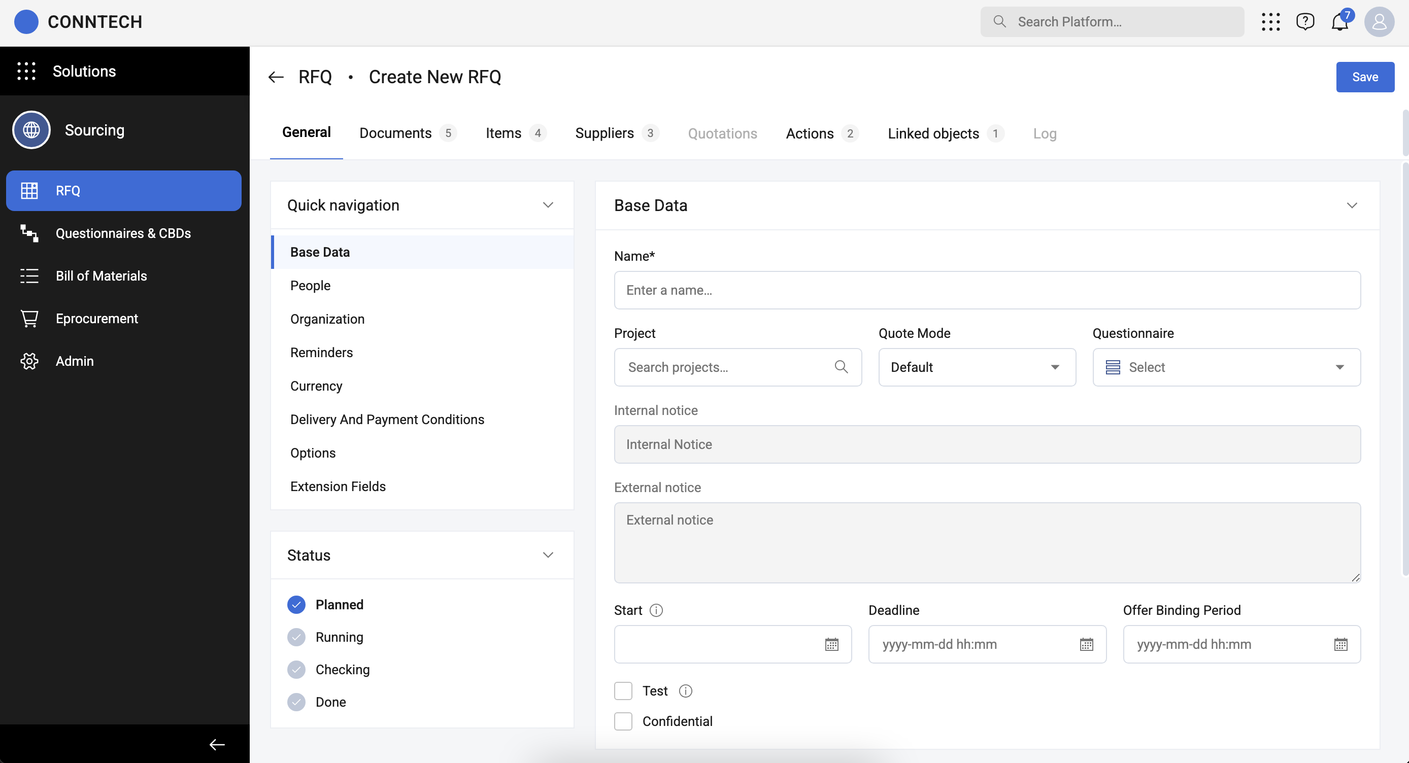
Task: Open the Start date calendar icon
Action: pyautogui.click(x=831, y=644)
